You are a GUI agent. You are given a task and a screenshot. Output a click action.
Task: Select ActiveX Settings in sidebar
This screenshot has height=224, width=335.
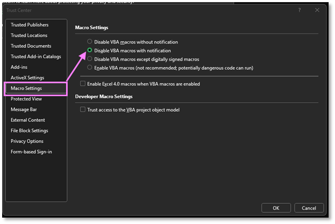27,78
